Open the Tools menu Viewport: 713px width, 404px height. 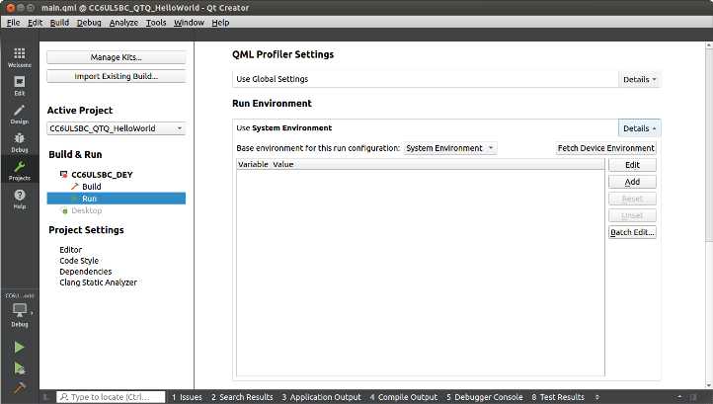[156, 23]
